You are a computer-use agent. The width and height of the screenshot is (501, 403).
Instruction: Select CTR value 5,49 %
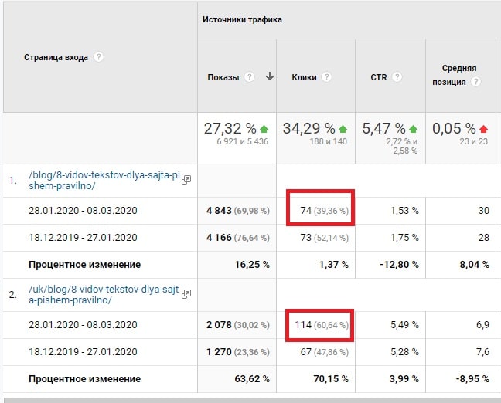pyautogui.click(x=404, y=325)
